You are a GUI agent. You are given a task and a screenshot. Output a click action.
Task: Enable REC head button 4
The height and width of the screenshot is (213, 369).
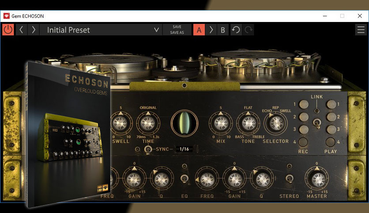point(303,142)
